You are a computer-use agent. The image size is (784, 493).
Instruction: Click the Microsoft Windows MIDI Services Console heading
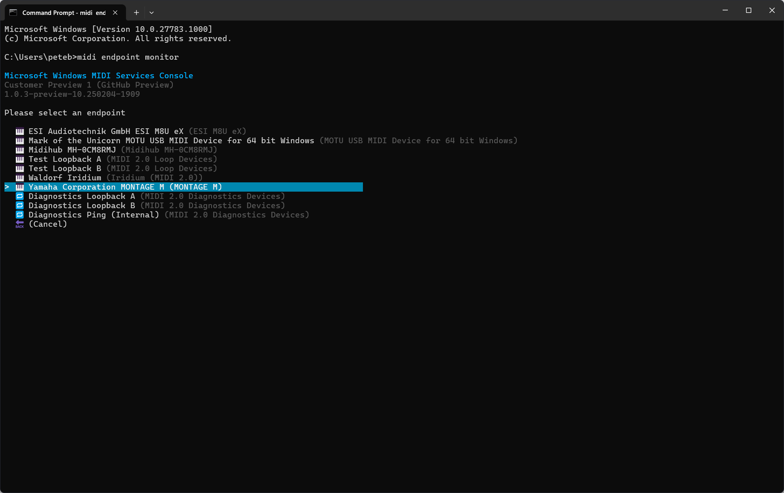pyautogui.click(x=99, y=76)
